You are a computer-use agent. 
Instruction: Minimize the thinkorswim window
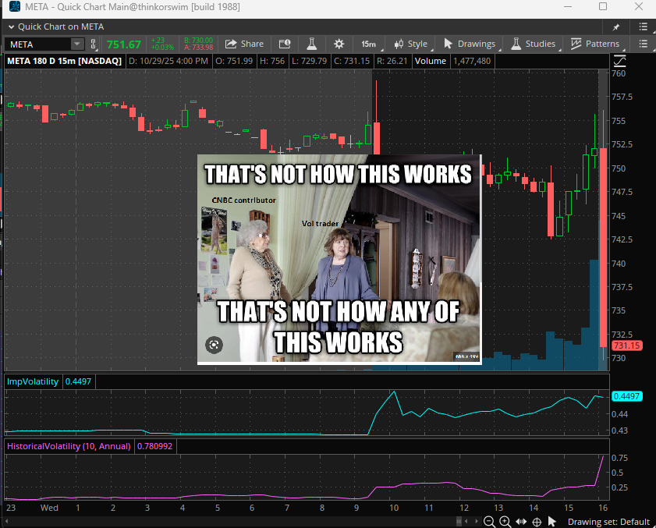pos(568,7)
